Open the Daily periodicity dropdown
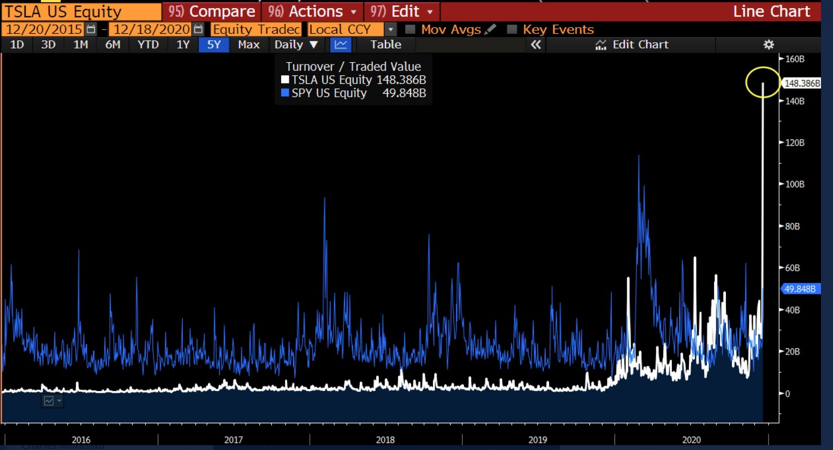The image size is (833, 450). click(296, 45)
